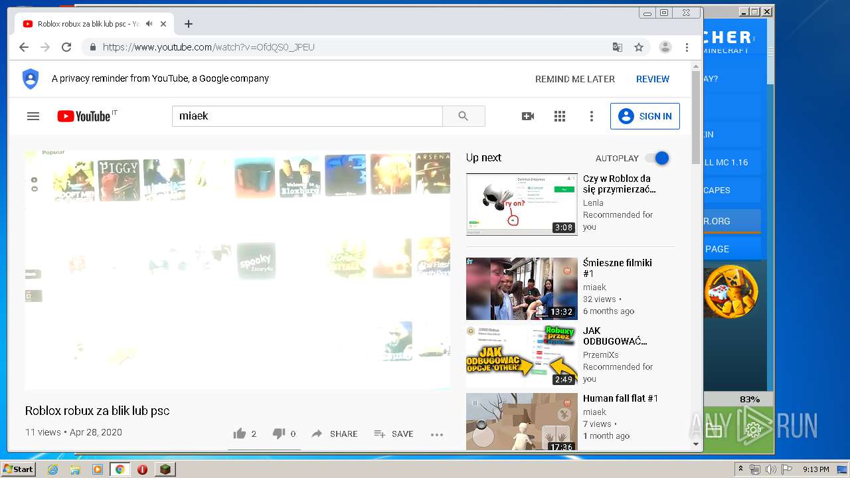Click the PremiXs channel name
850x478 pixels.
coord(601,355)
